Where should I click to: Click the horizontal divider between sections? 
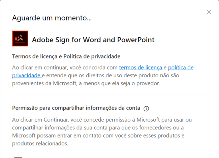[x=109, y=95]
